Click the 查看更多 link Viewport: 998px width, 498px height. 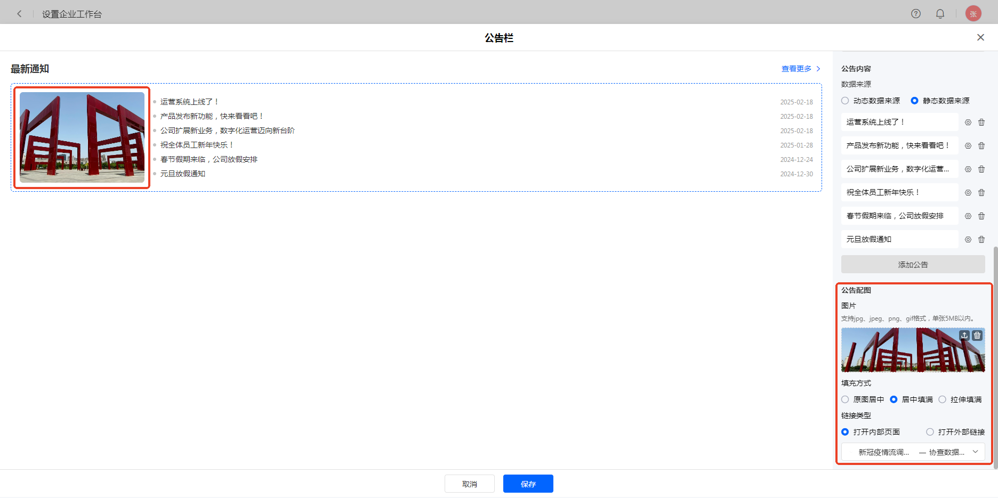tap(800, 69)
